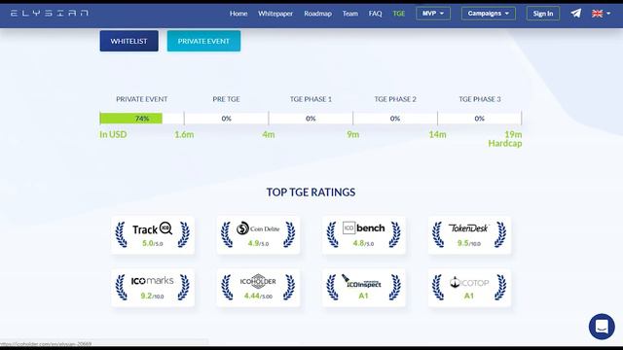The image size is (623, 350).
Task: Click the 'In USD' label
Action: tap(113, 134)
